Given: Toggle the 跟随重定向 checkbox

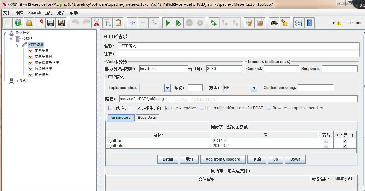Looking at the screenshot, I should [139, 108].
